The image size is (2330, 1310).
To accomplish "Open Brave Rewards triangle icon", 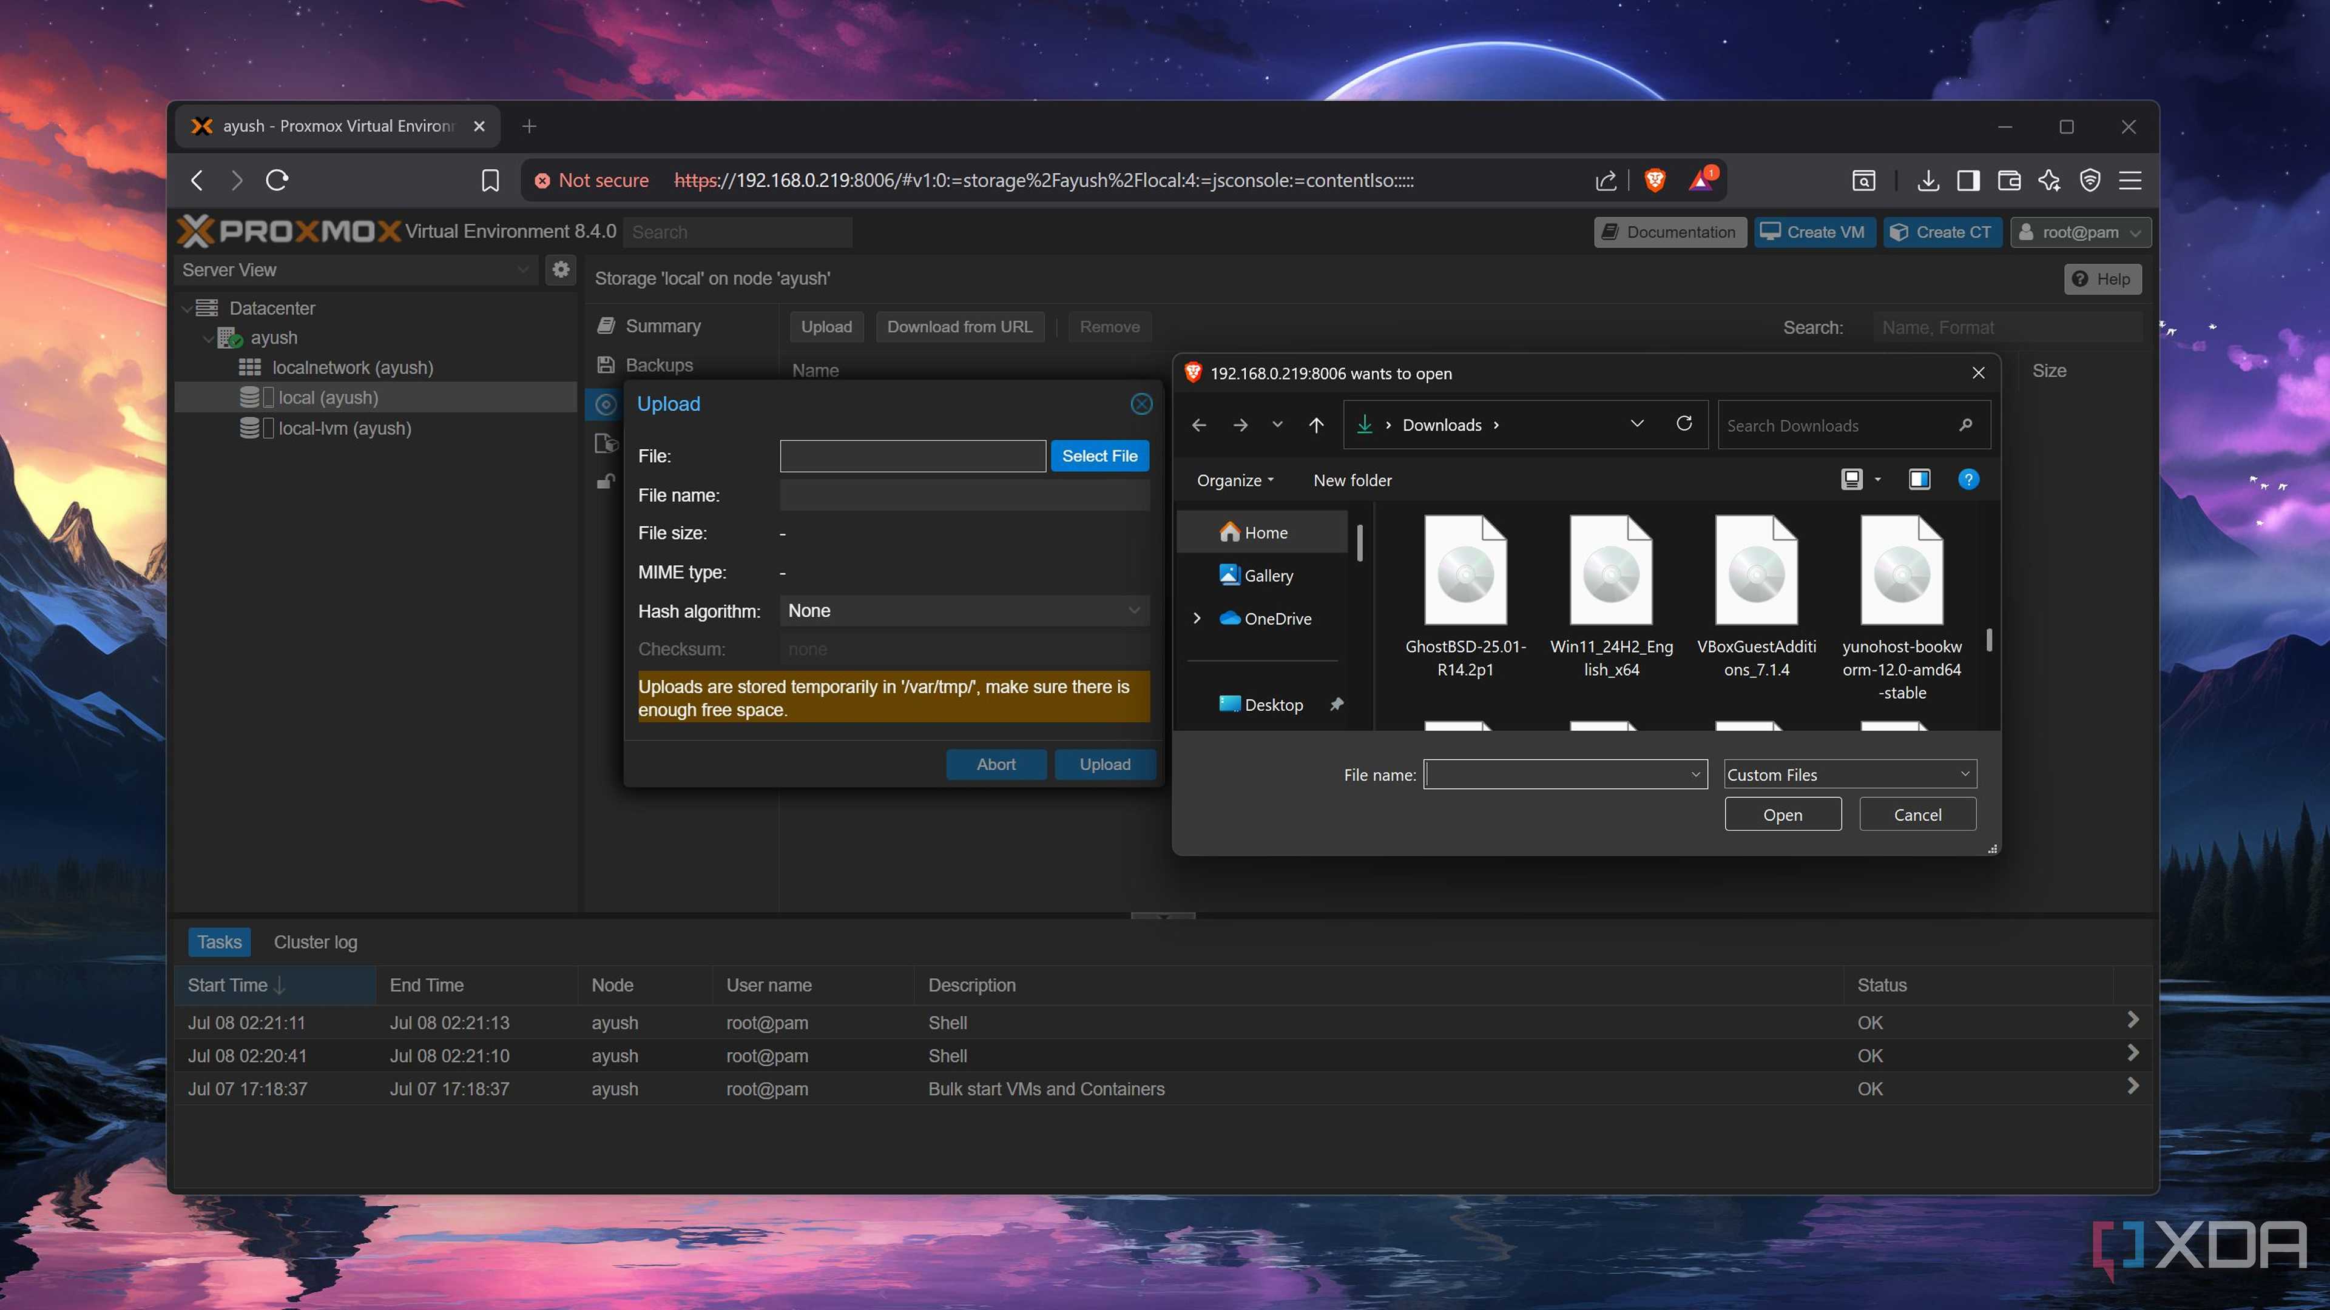I will (1701, 180).
